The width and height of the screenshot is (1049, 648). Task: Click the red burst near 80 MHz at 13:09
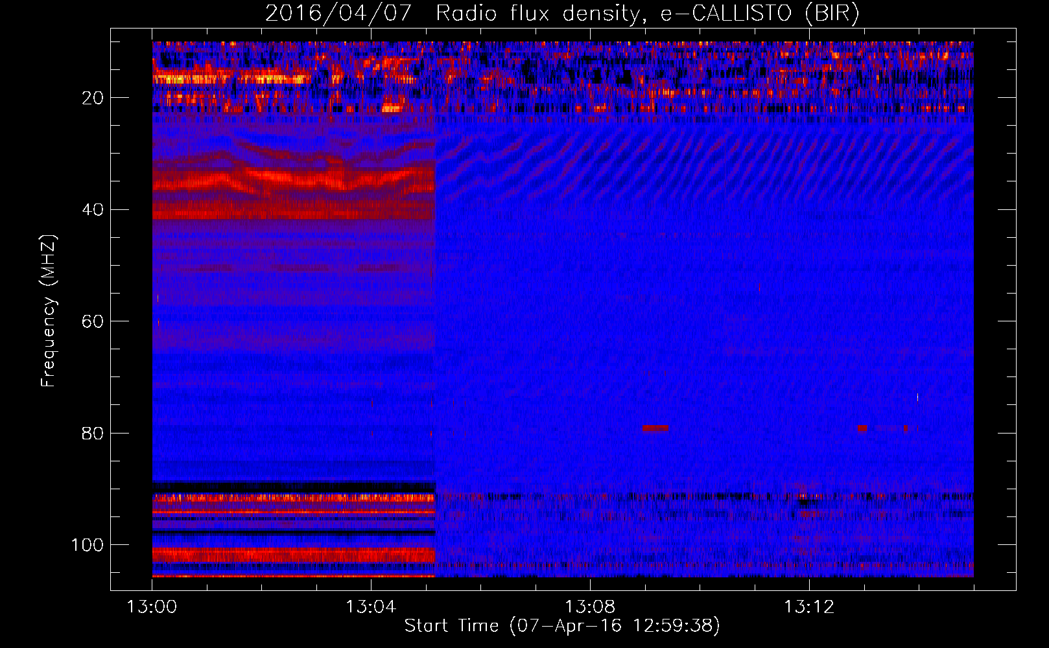coord(655,428)
